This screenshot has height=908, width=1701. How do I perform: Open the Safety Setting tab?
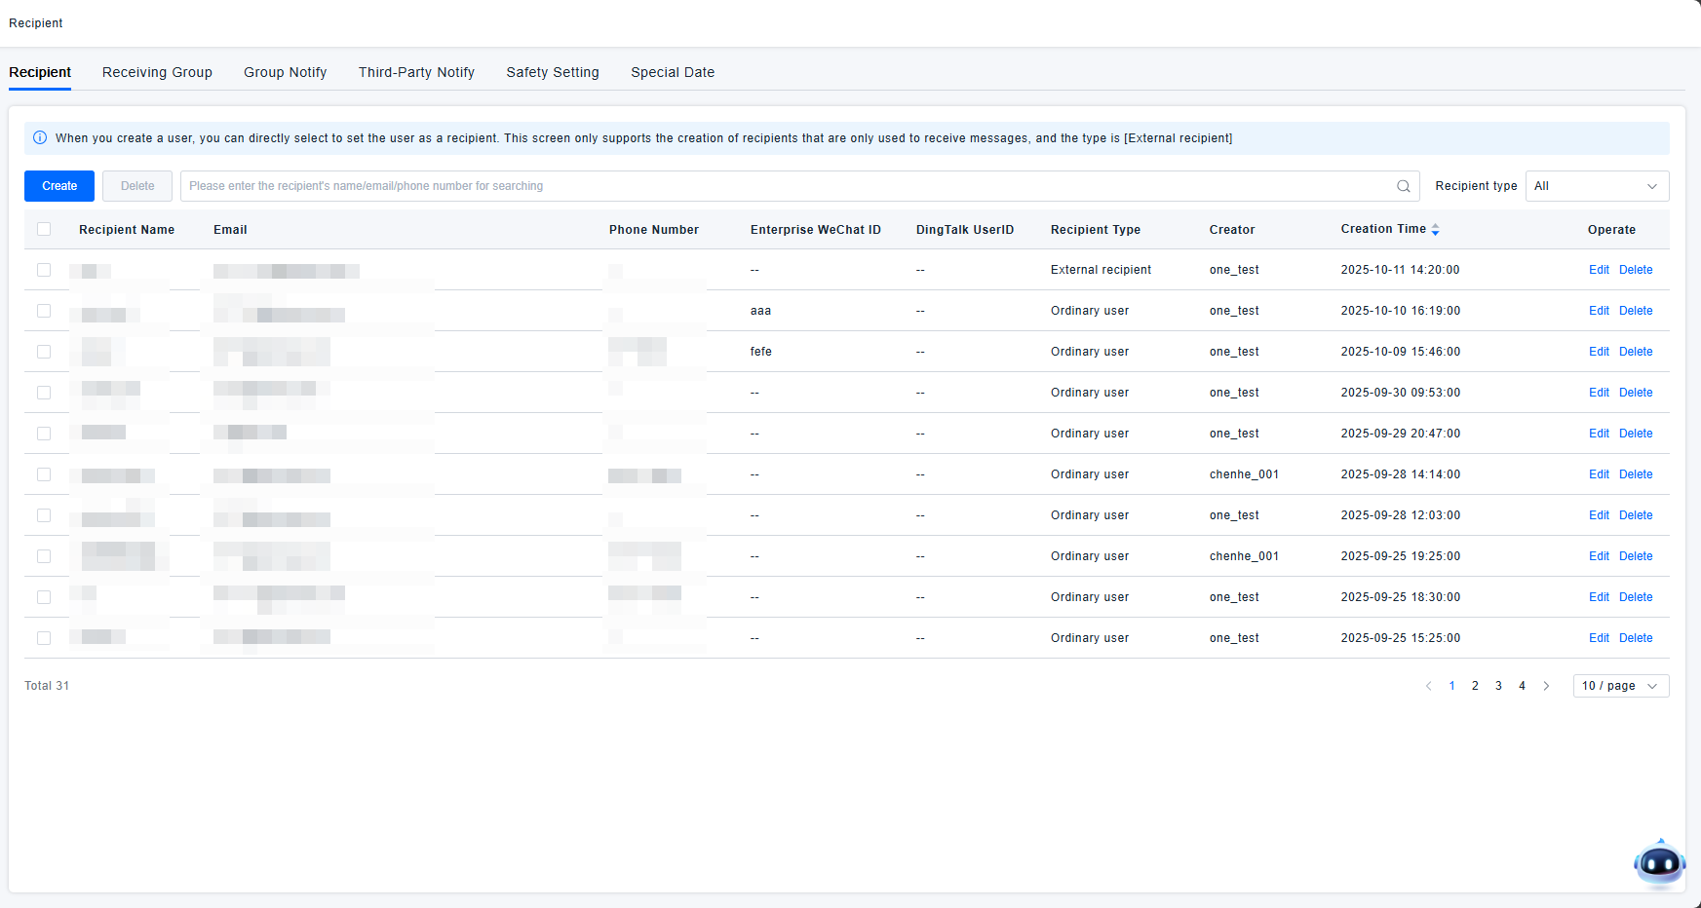click(x=552, y=72)
